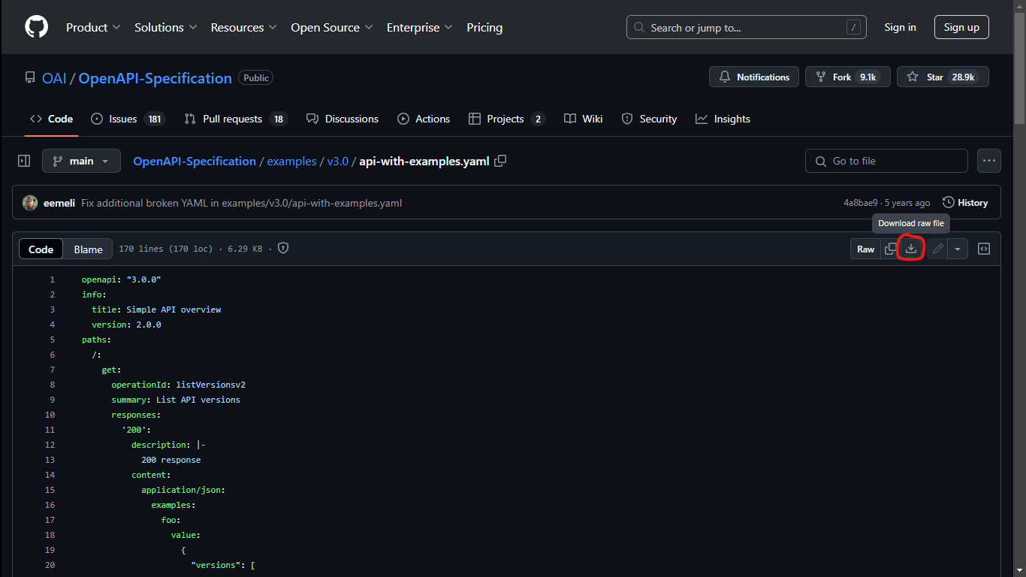
Task: Open the OpenAPI-Specification repository link
Action: (x=155, y=78)
